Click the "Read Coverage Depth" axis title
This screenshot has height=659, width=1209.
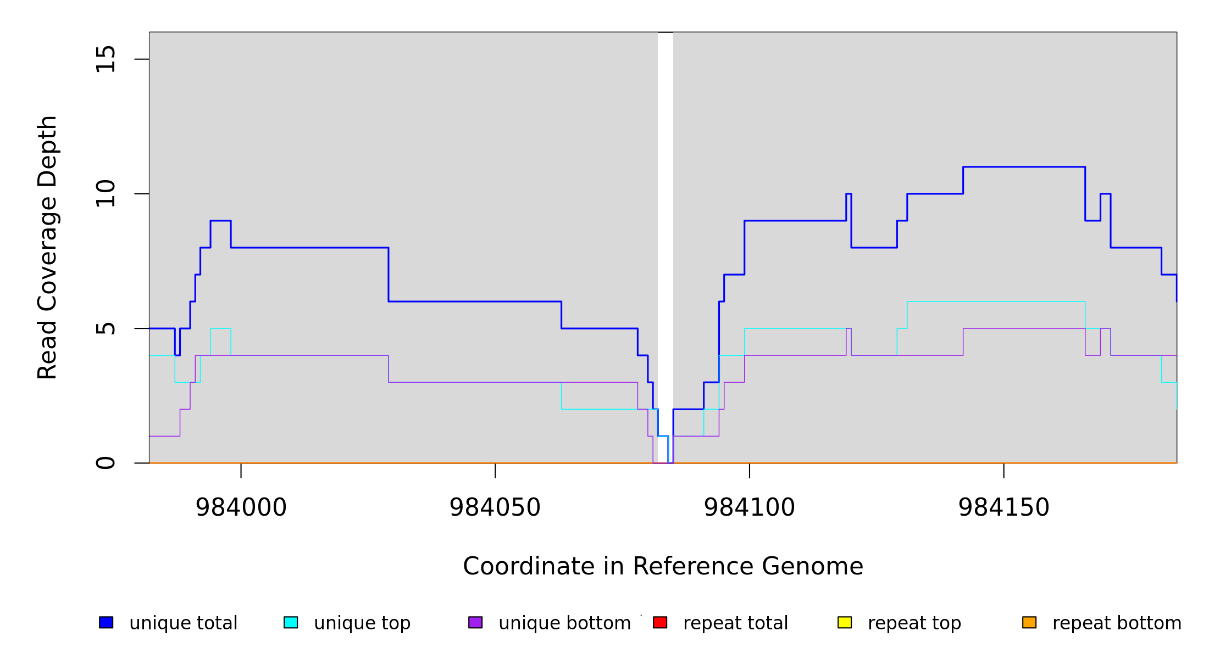tap(47, 247)
